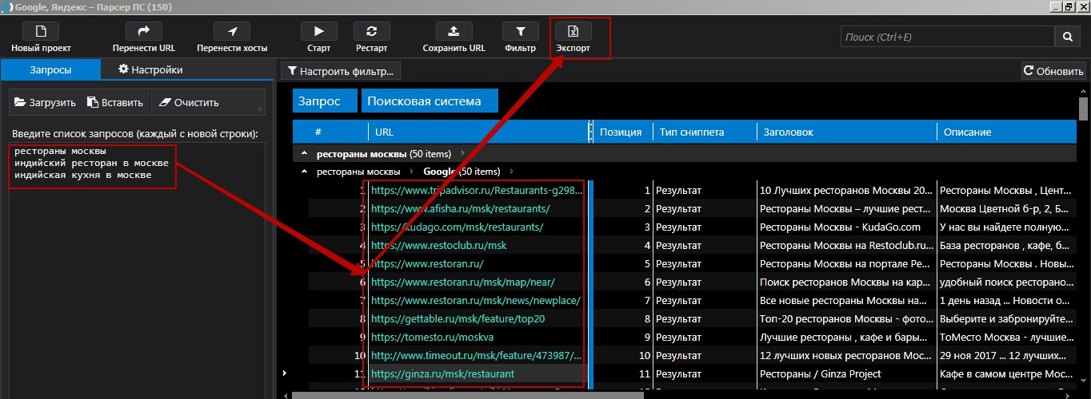Click inside the Поиск search field
This screenshot has width=1091, height=399.
click(948, 37)
